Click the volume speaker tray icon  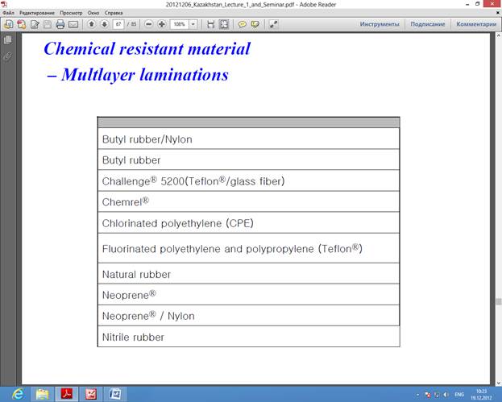pos(446,395)
